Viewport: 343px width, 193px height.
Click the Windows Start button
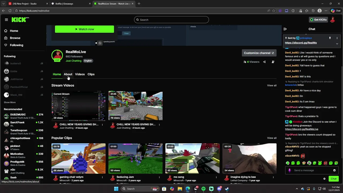116,189
